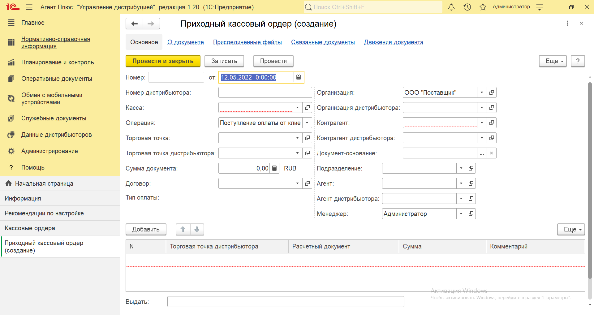Click Провести button

tap(273, 61)
